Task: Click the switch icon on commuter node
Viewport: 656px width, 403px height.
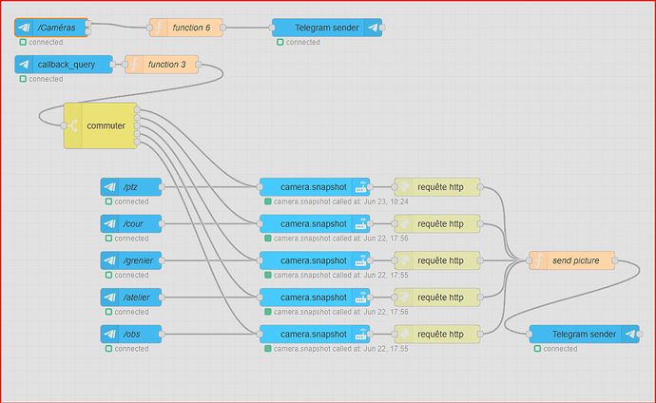Action: tap(73, 125)
